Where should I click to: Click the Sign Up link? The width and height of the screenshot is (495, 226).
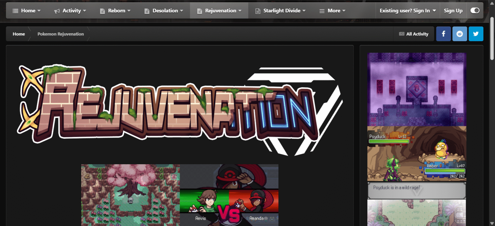click(x=453, y=11)
